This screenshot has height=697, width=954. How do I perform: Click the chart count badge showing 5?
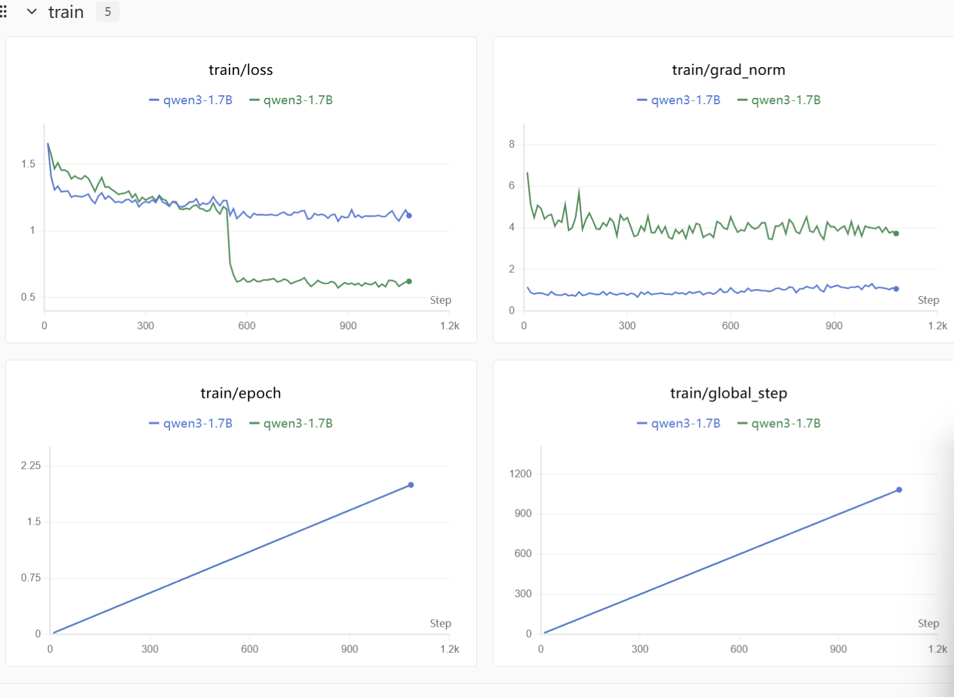tap(107, 12)
